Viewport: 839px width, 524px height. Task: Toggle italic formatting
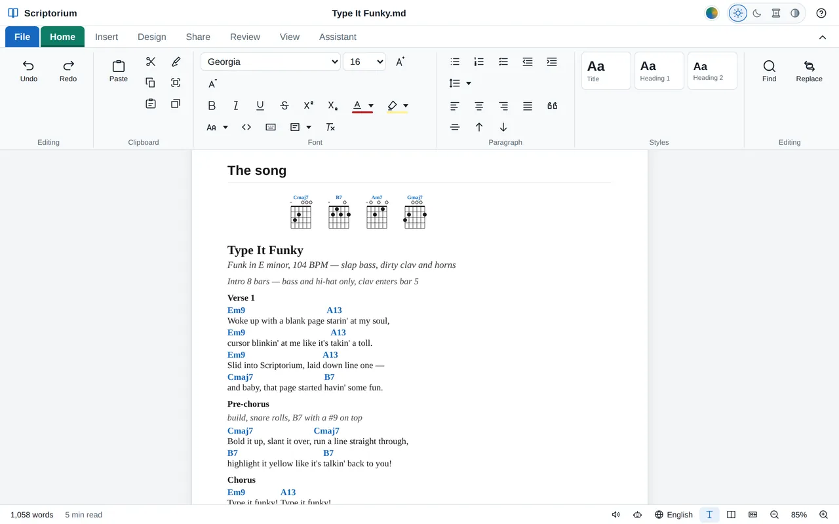tap(236, 105)
